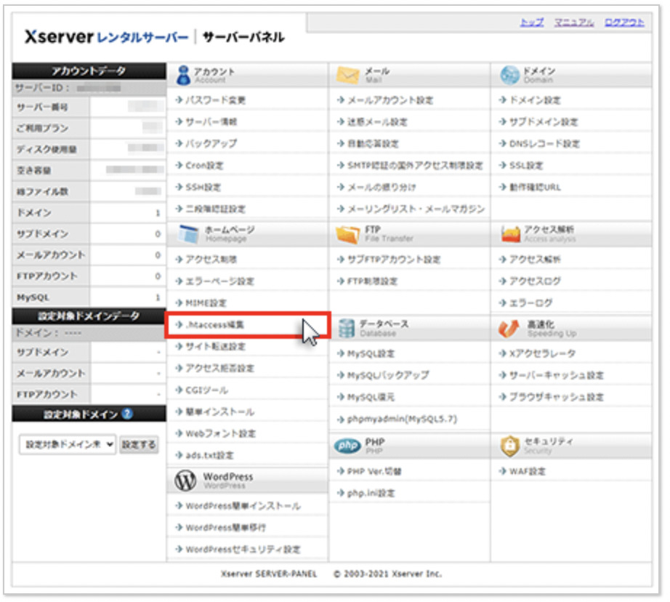Open ドメイン設定
The height and width of the screenshot is (602, 670).
pyautogui.click(x=535, y=100)
